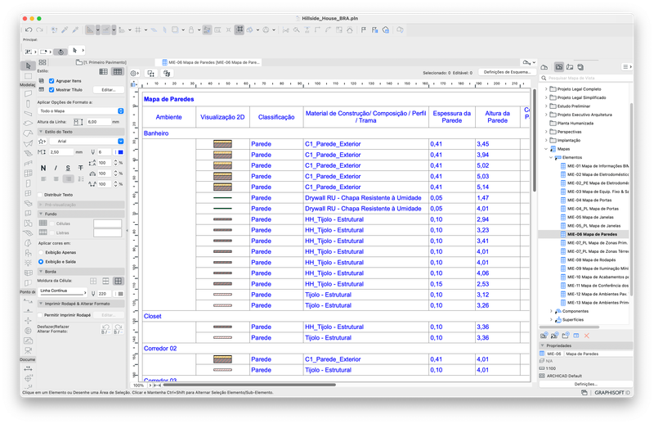The image size is (654, 424).
Task: Toggle the Mostrar Título checkbox
Action: (52, 90)
